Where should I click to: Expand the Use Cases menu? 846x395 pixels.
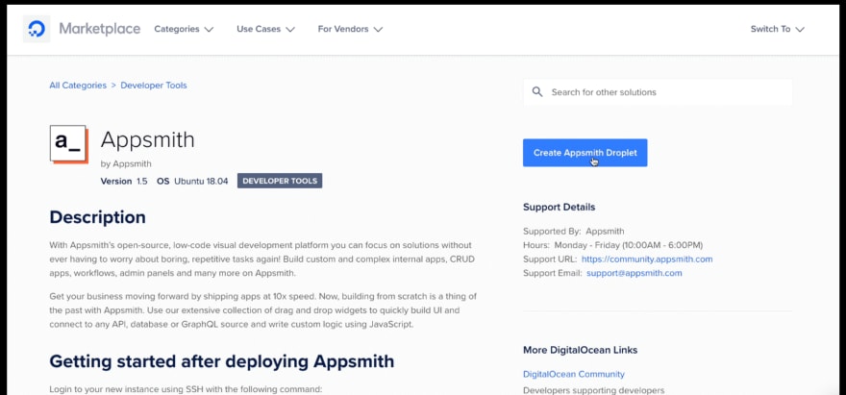(x=265, y=29)
